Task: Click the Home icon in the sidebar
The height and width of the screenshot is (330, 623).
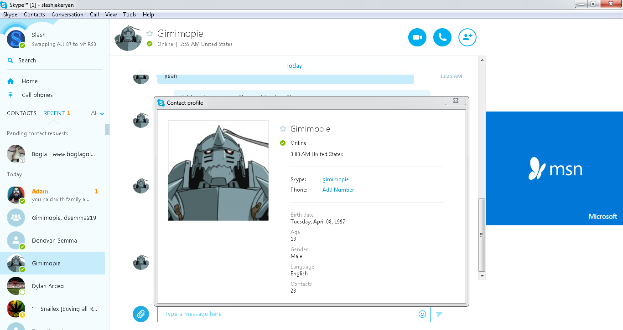Action: point(10,81)
